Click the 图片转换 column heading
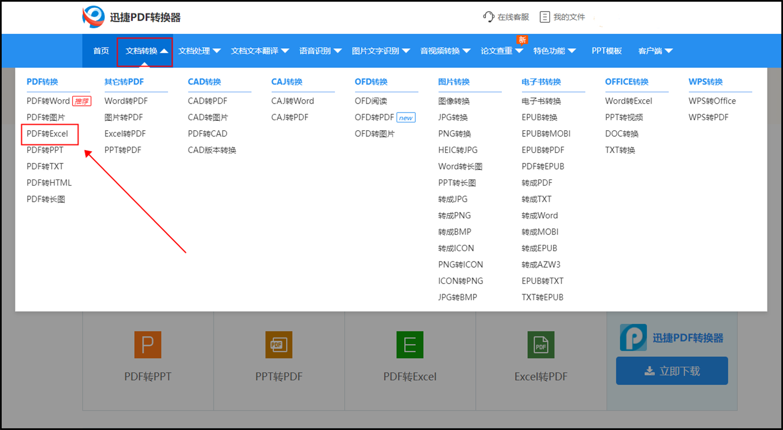The width and height of the screenshot is (783, 430). pyautogui.click(x=454, y=82)
